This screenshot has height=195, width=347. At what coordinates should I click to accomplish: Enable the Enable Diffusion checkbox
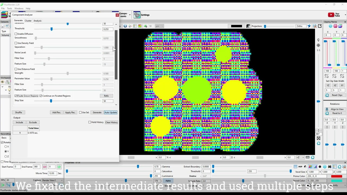(x=16, y=34)
